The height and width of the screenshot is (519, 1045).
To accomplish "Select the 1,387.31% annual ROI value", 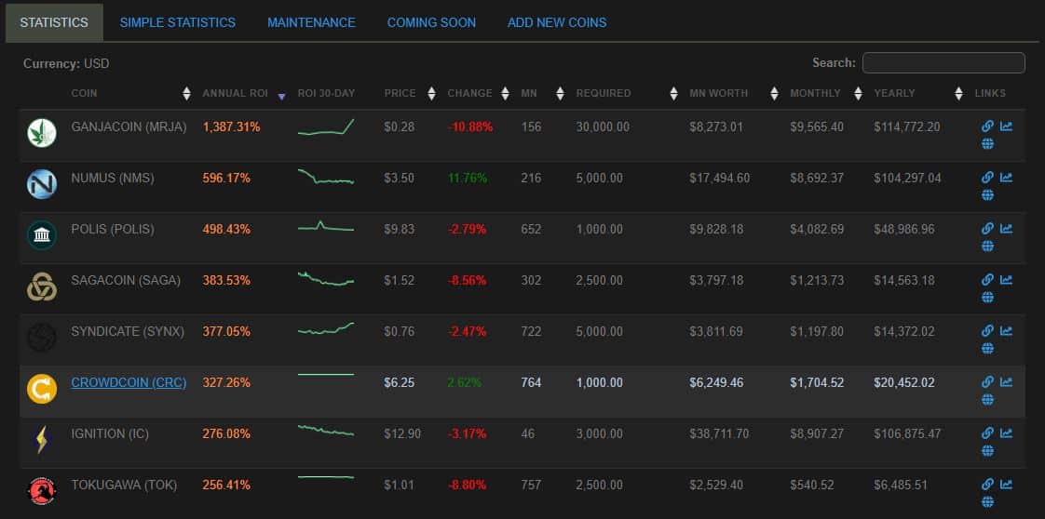I will click(231, 126).
